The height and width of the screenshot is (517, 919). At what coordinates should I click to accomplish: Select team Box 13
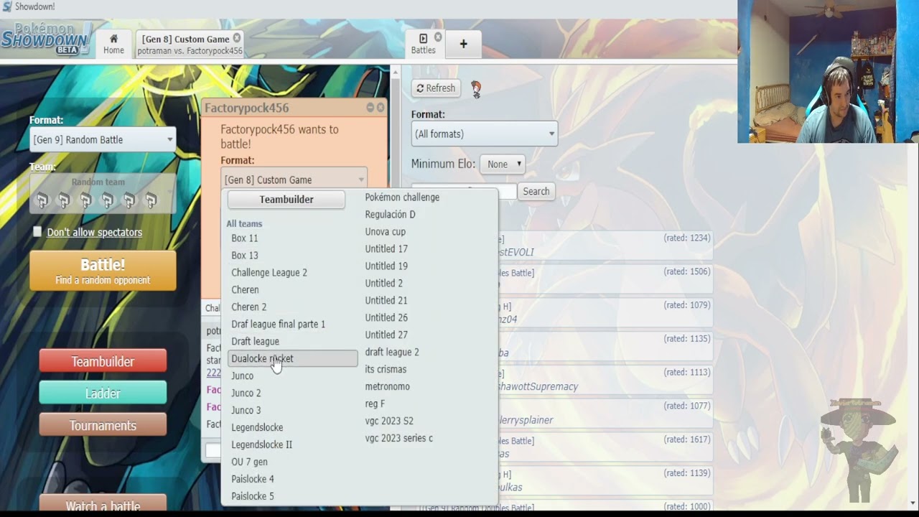[x=291, y=256]
